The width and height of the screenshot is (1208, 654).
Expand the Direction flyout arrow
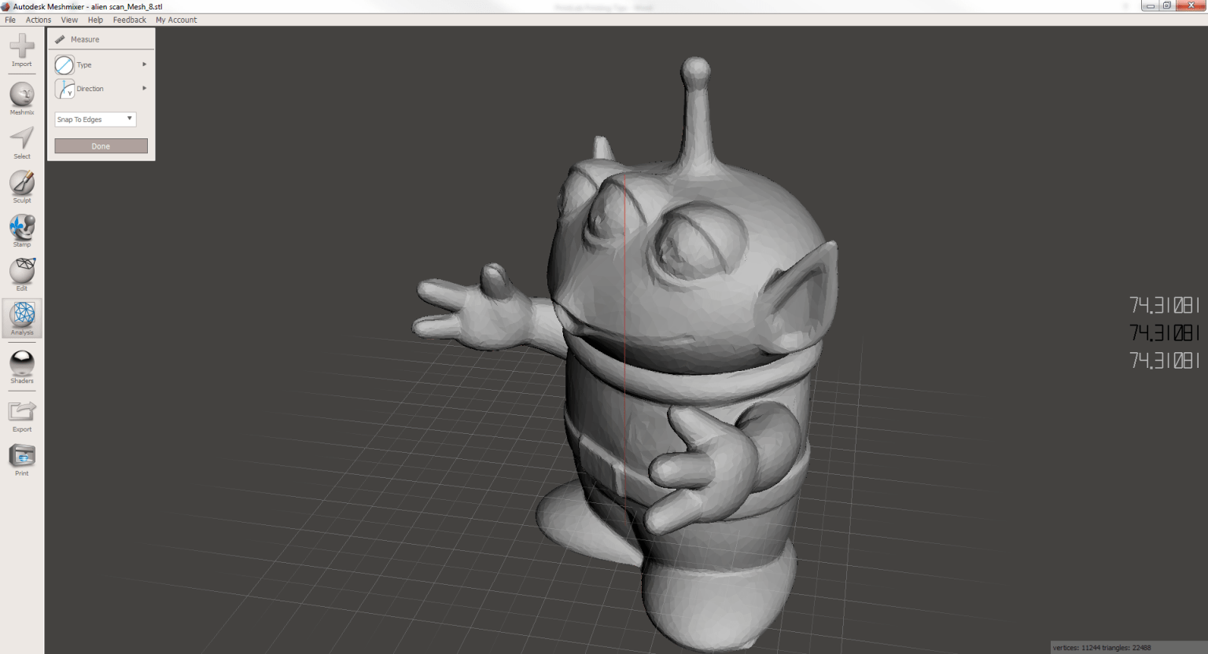(145, 88)
